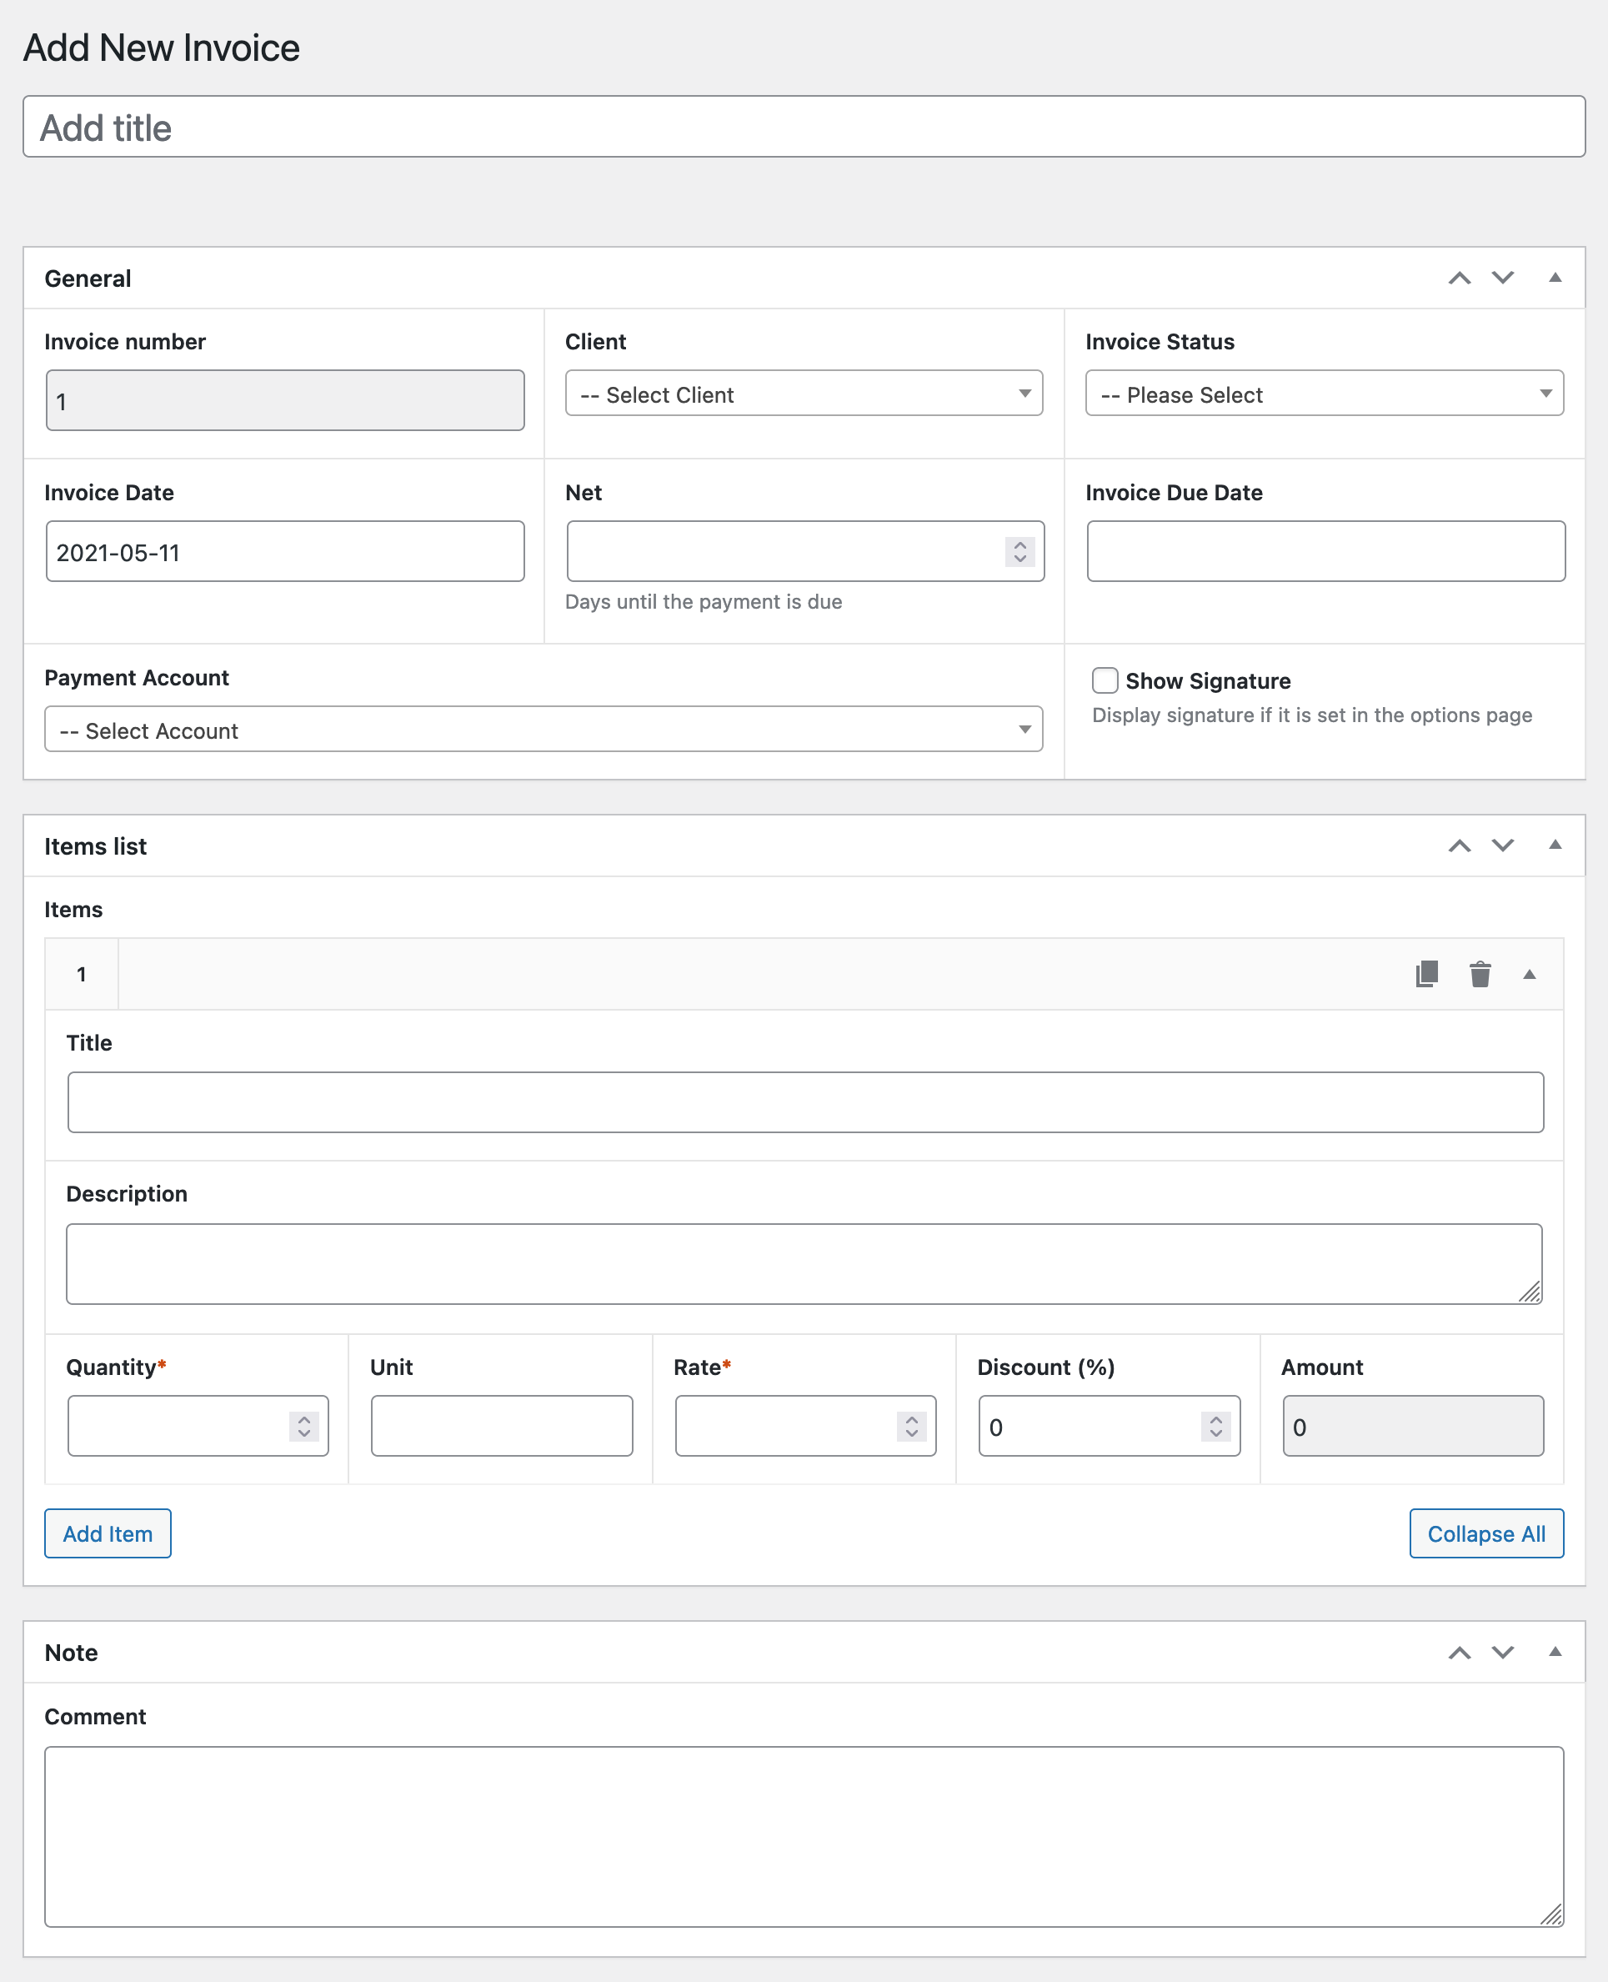This screenshot has width=1608, height=1982.
Task: Click the Invoice Due Date field
Action: tap(1325, 551)
